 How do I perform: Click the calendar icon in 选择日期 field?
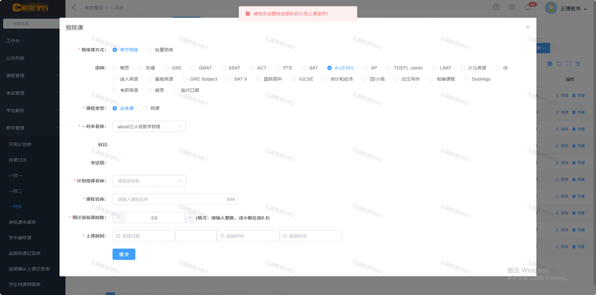pyautogui.click(x=118, y=236)
